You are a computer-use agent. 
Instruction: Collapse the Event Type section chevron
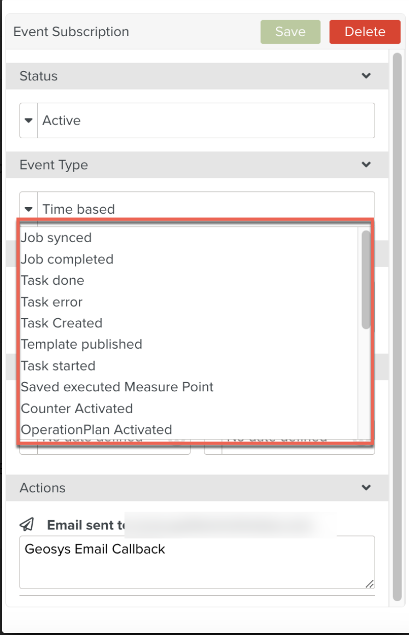[366, 164]
